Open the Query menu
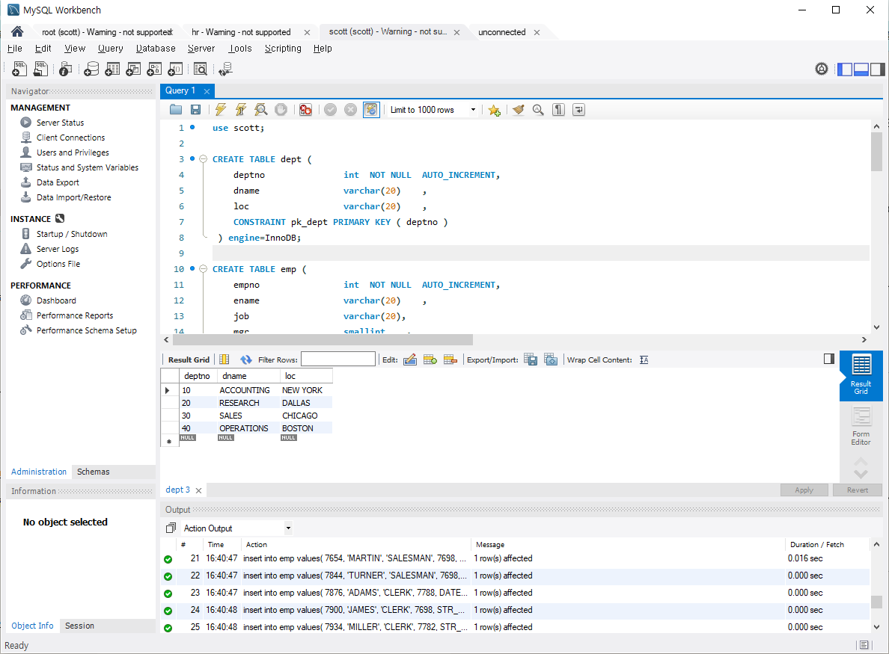The width and height of the screenshot is (889, 654). point(111,48)
